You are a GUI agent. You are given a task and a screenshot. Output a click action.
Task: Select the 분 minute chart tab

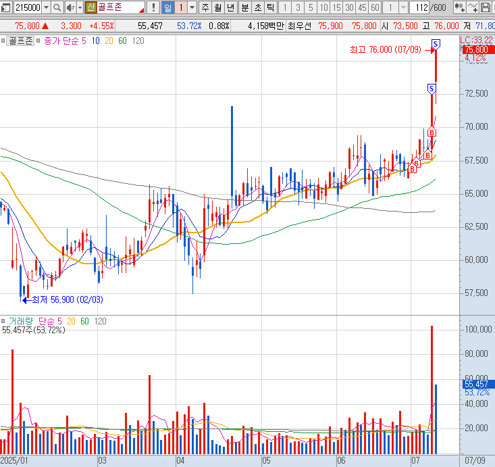[x=244, y=7]
